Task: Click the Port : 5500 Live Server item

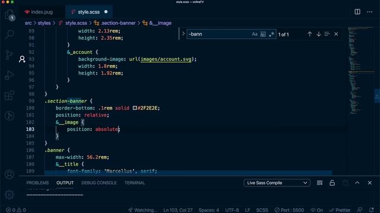Action: pos(289,210)
